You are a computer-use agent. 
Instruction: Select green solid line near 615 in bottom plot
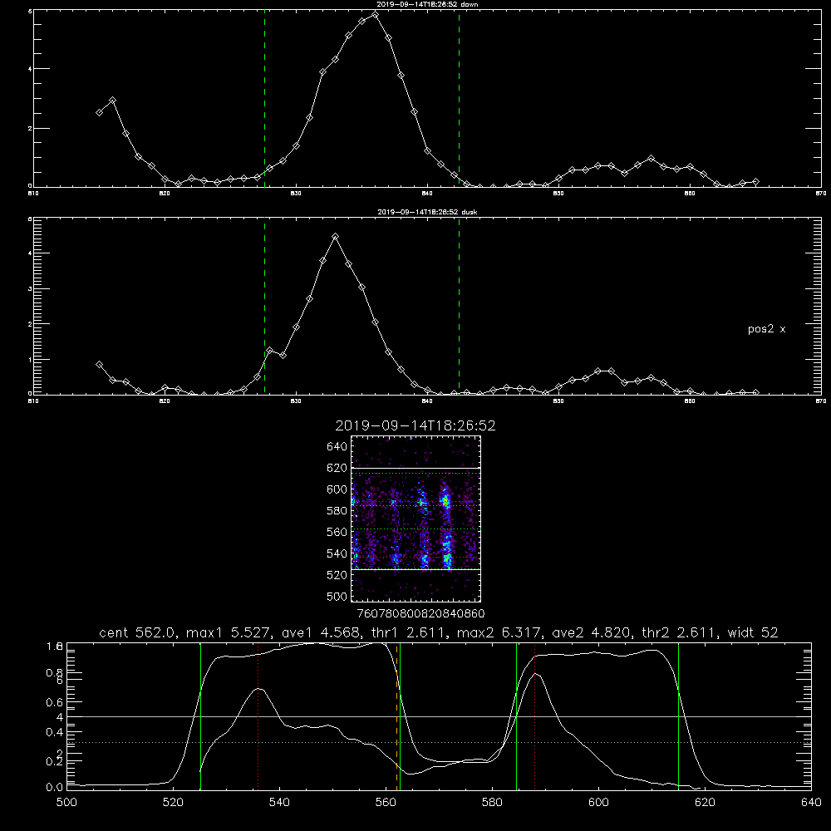coord(678,716)
